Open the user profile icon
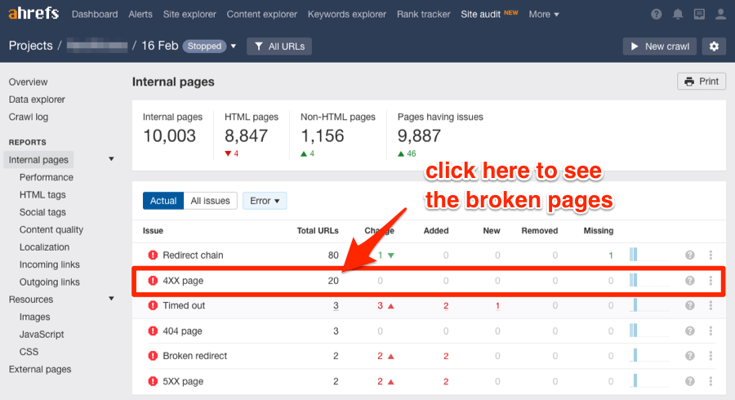 [720, 15]
